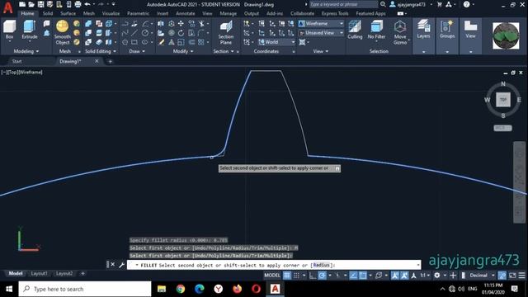Switch to the Solid ribbon tab
The image size is (528, 297).
pos(48,13)
